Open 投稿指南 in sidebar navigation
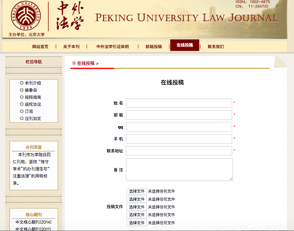 coord(33,97)
